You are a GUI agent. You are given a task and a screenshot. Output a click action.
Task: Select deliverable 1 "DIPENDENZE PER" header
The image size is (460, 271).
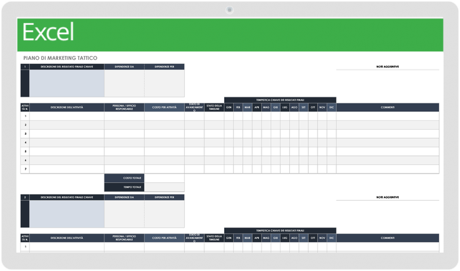click(x=164, y=66)
